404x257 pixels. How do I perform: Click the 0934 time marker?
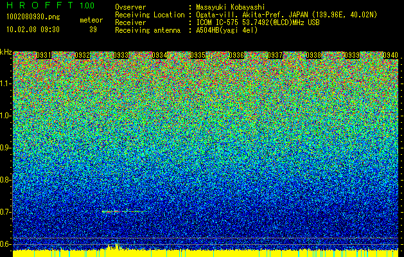click(159, 55)
